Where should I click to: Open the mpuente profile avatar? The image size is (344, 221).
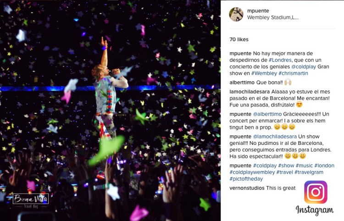point(236,14)
